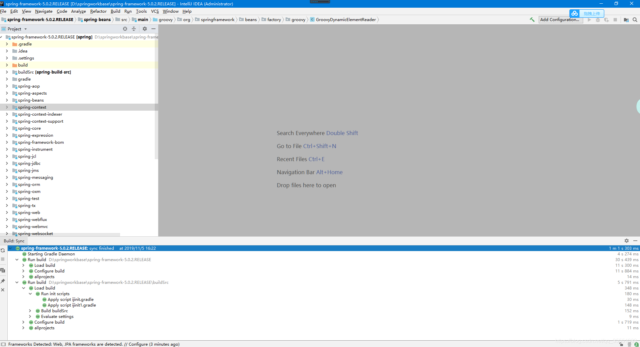
Task: Click Project tree horizontal scrollbar
Action: [x=60, y=234]
